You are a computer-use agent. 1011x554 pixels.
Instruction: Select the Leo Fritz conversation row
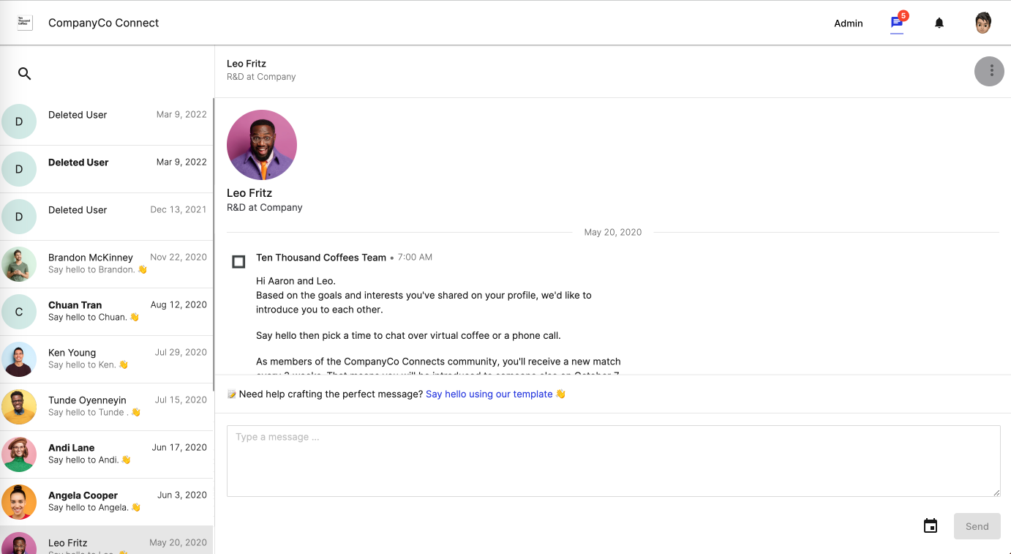[106, 540]
